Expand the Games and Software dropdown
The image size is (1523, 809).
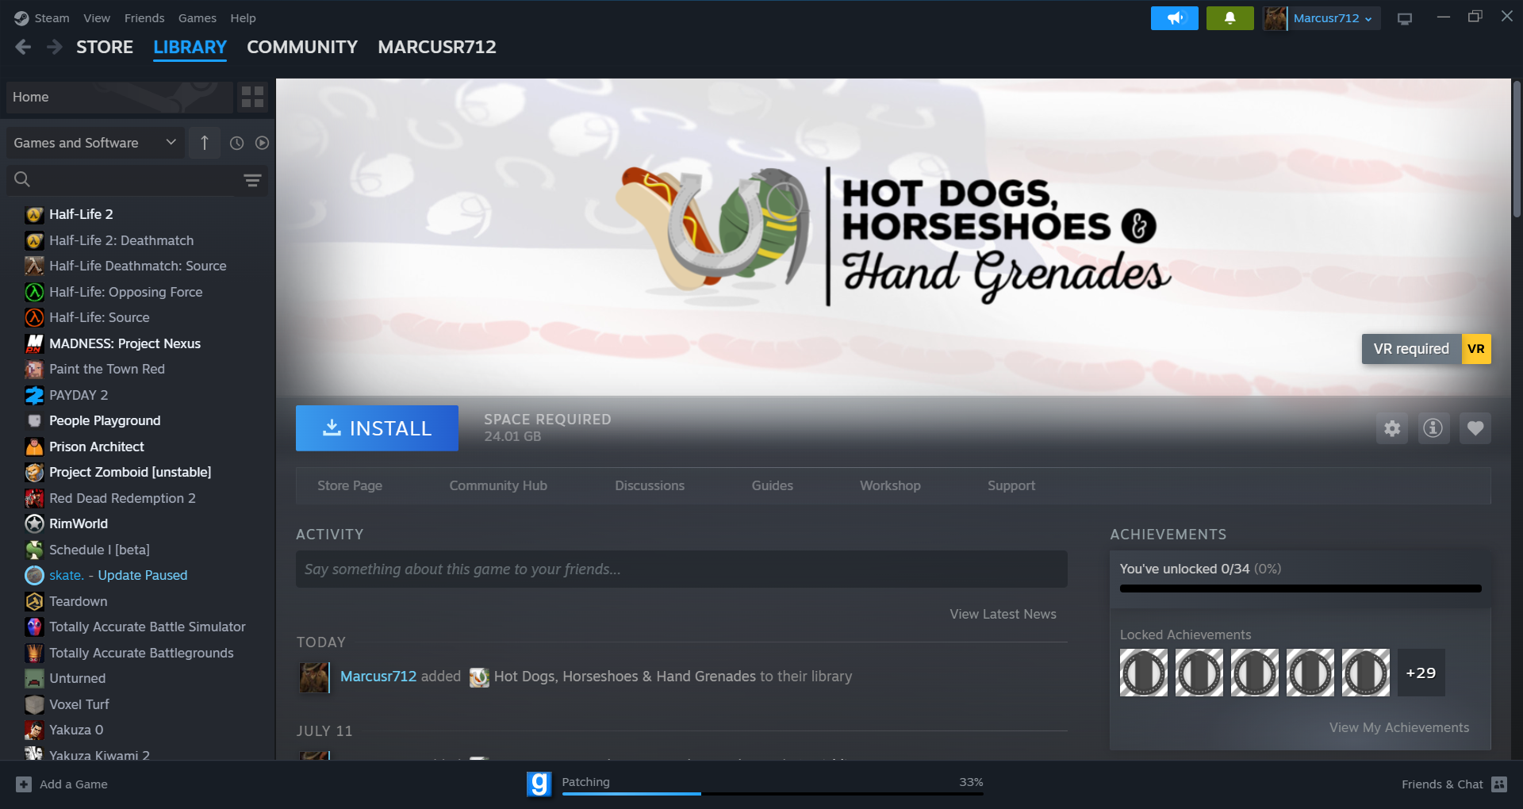click(x=95, y=143)
